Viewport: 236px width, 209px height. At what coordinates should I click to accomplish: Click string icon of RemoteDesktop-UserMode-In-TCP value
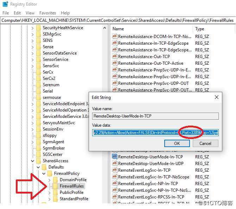point(114,157)
